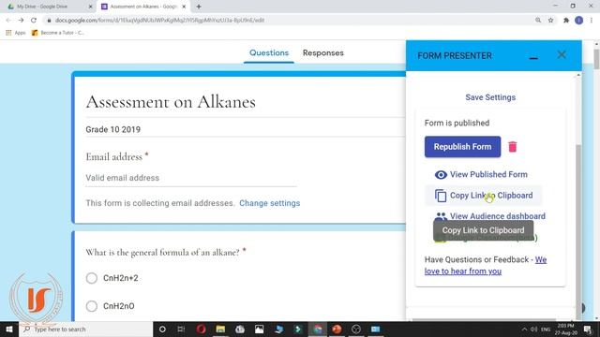Open the Apps bookmarks shortcut

pyautogui.click(x=16, y=33)
